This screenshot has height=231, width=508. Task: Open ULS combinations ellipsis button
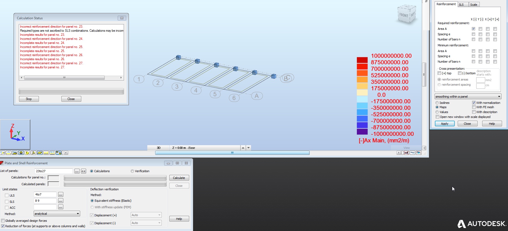[61, 194]
